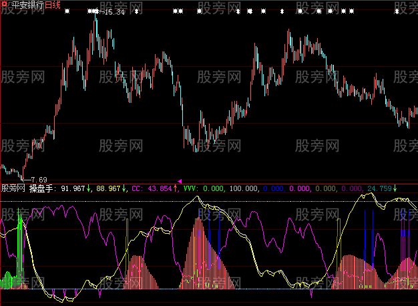This screenshot has height=306, width=418.
Task: Open the 平安银行 stock name label
Action: 26,5
